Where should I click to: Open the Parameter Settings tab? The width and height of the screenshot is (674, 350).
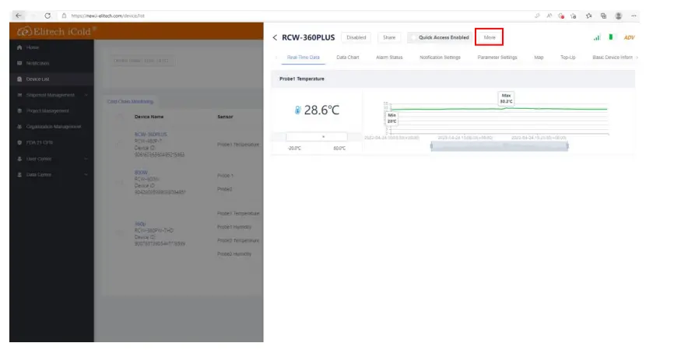pyautogui.click(x=497, y=57)
